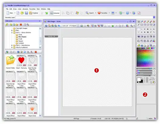
Task: Open the Search dropdown arrow
Action: (96, 13)
